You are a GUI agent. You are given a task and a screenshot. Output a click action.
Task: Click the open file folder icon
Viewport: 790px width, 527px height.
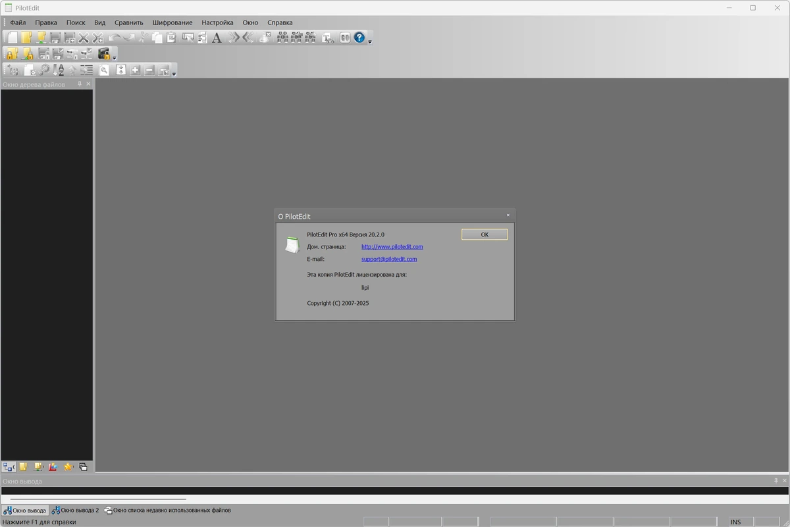point(26,38)
